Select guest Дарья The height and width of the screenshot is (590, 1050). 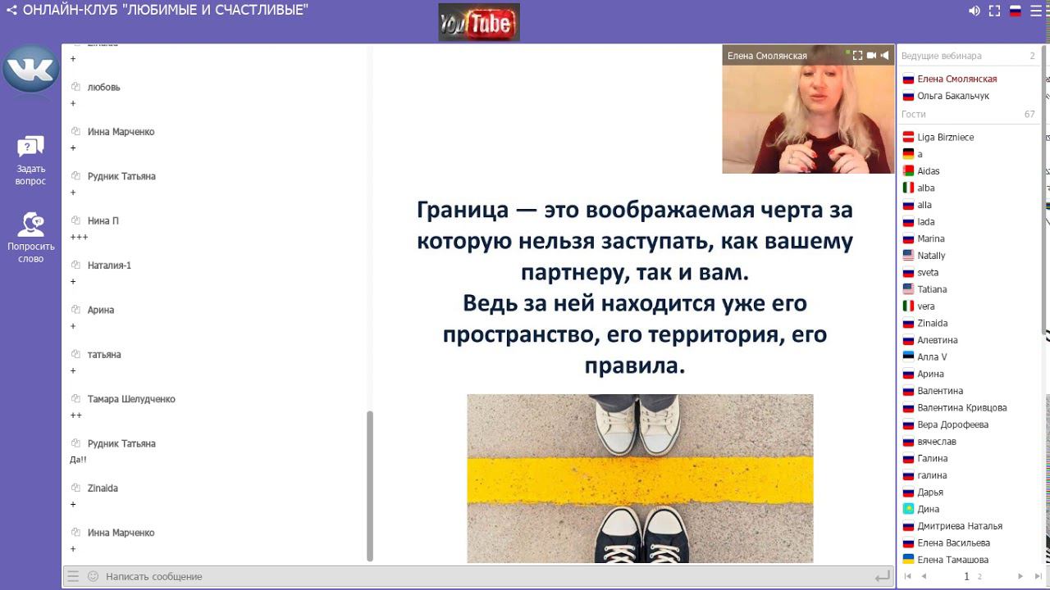pyautogui.click(x=930, y=492)
